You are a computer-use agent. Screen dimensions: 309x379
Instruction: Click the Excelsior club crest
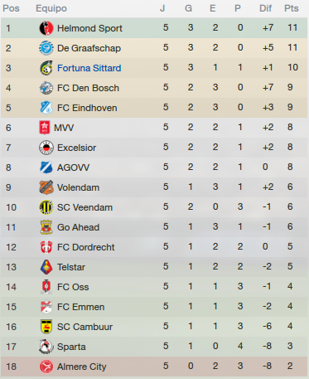coord(46,148)
